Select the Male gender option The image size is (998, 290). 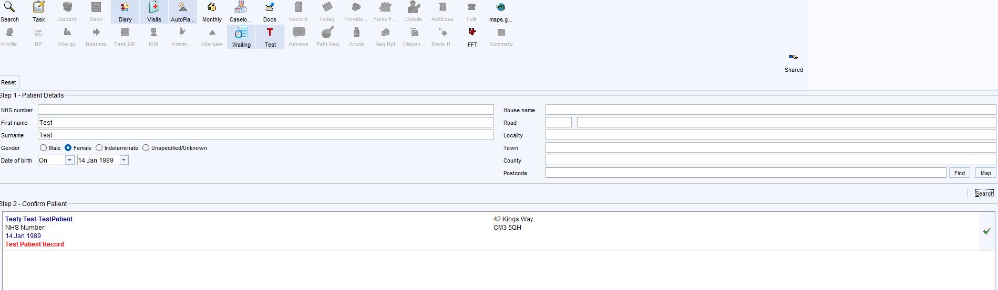pos(44,148)
